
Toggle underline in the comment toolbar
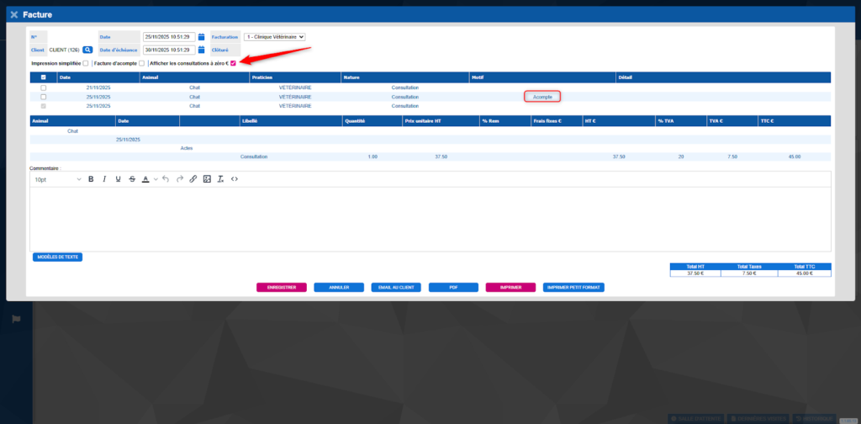pyautogui.click(x=118, y=179)
